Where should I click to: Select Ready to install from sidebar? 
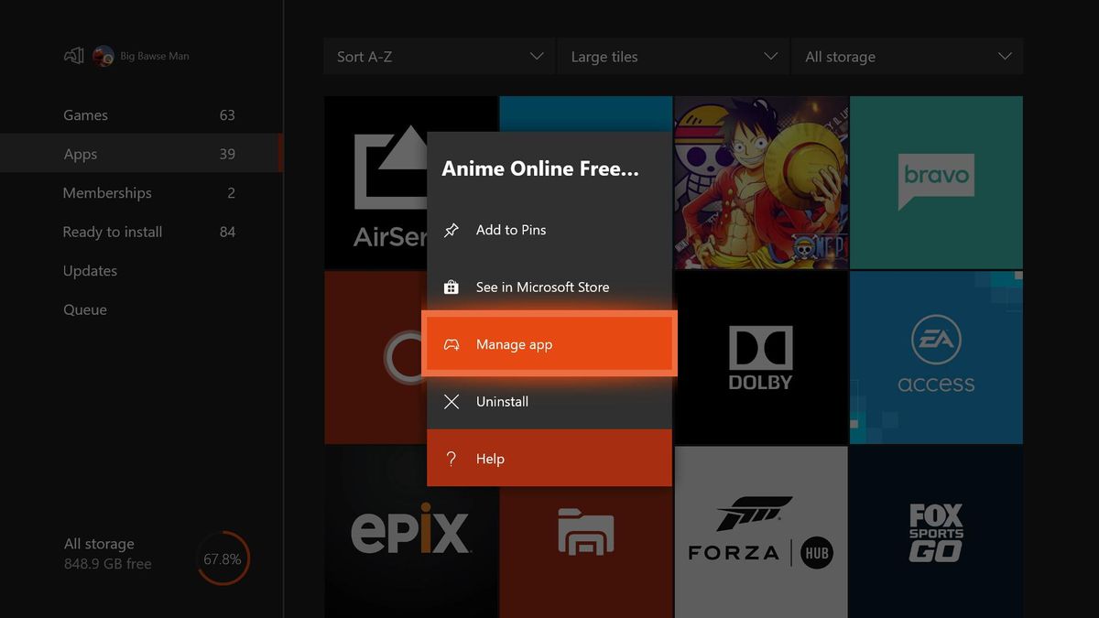(112, 232)
